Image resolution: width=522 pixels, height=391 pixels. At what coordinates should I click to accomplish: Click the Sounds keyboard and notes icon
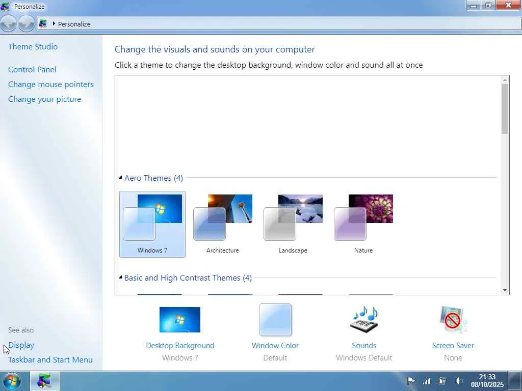[364, 320]
